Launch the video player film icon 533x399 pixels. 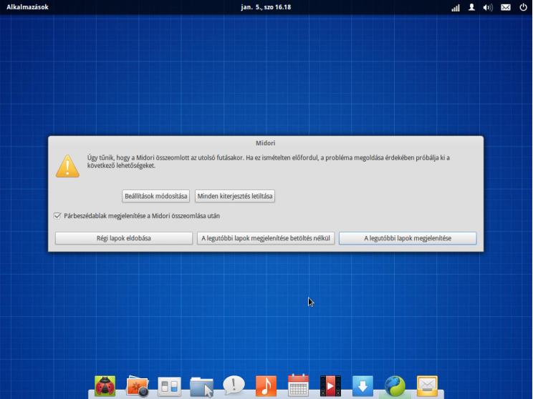click(330, 386)
